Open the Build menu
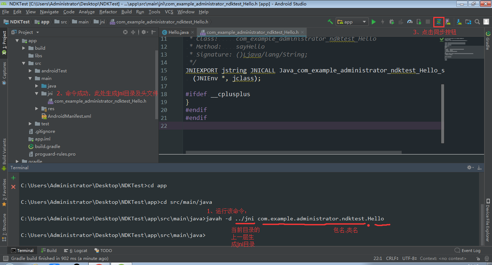The height and width of the screenshot is (265, 492). (x=126, y=12)
